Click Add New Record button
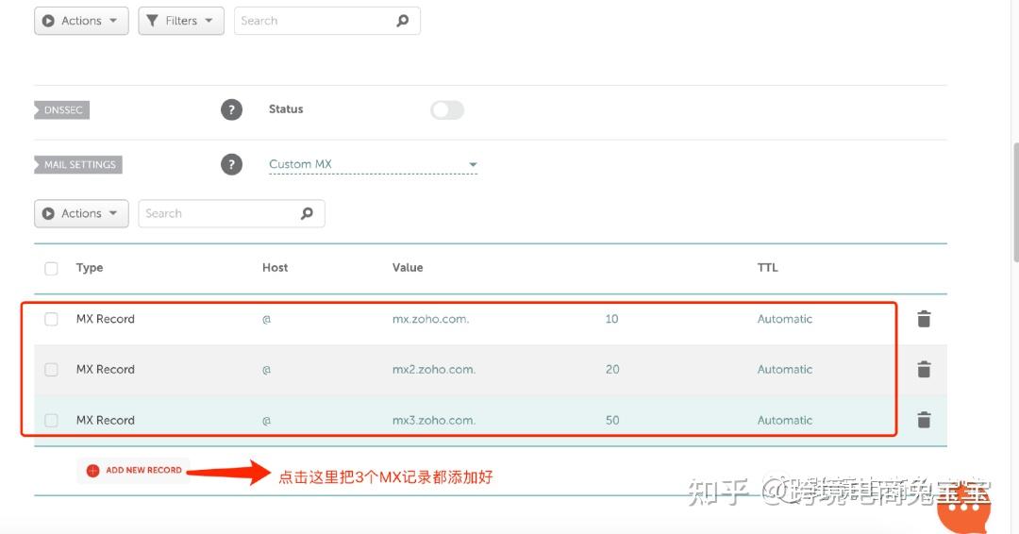Image resolution: width=1019 pixels, height=534 pixels. (134, 470)
